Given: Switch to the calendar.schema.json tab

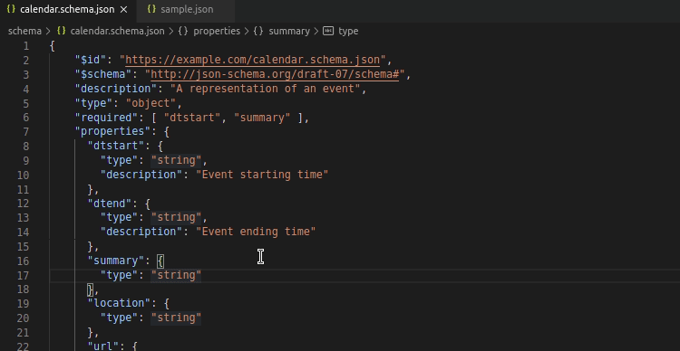Looking at the screenshot, I should (x=67, y=10).
